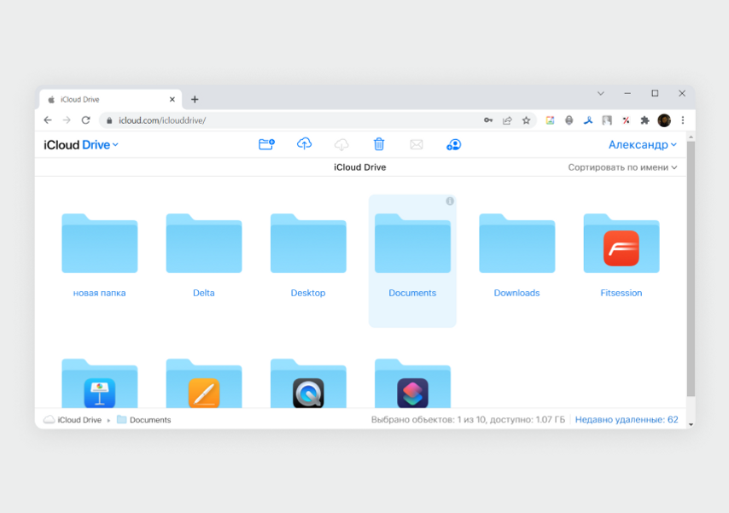Click the scrollbar down arrow
The height and width of the screenshot is (513, 729).
(691, 424)
